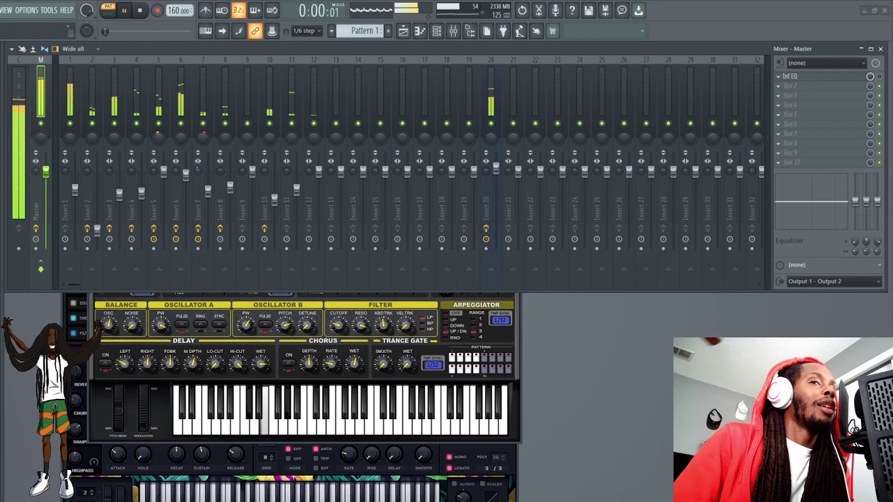Screen dimensions: 893x502
Task: Open the Playlist view icon
Action: pos(403,31)
